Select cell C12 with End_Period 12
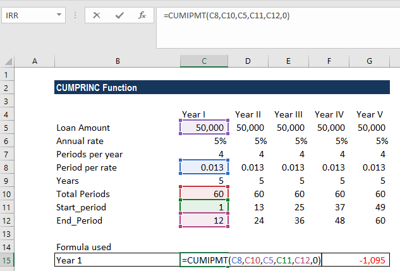 coord(204,220)
